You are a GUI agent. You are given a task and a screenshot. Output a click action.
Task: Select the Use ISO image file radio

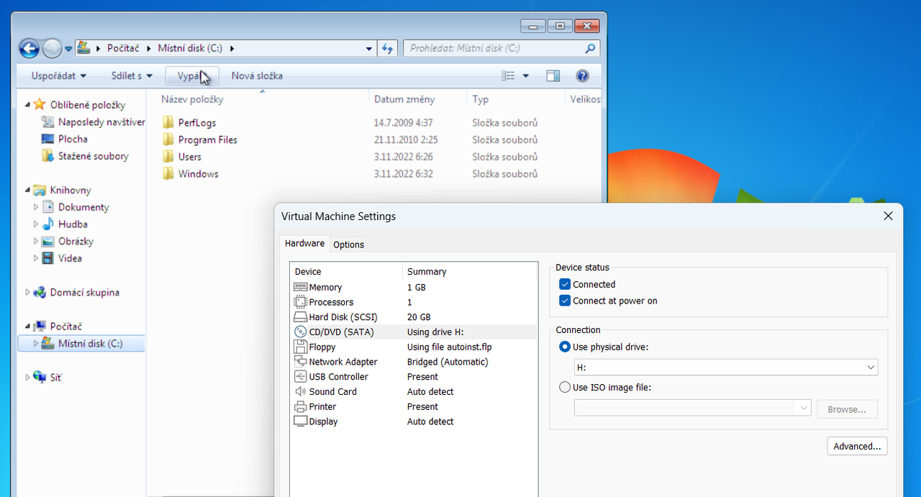coord(565,388)
